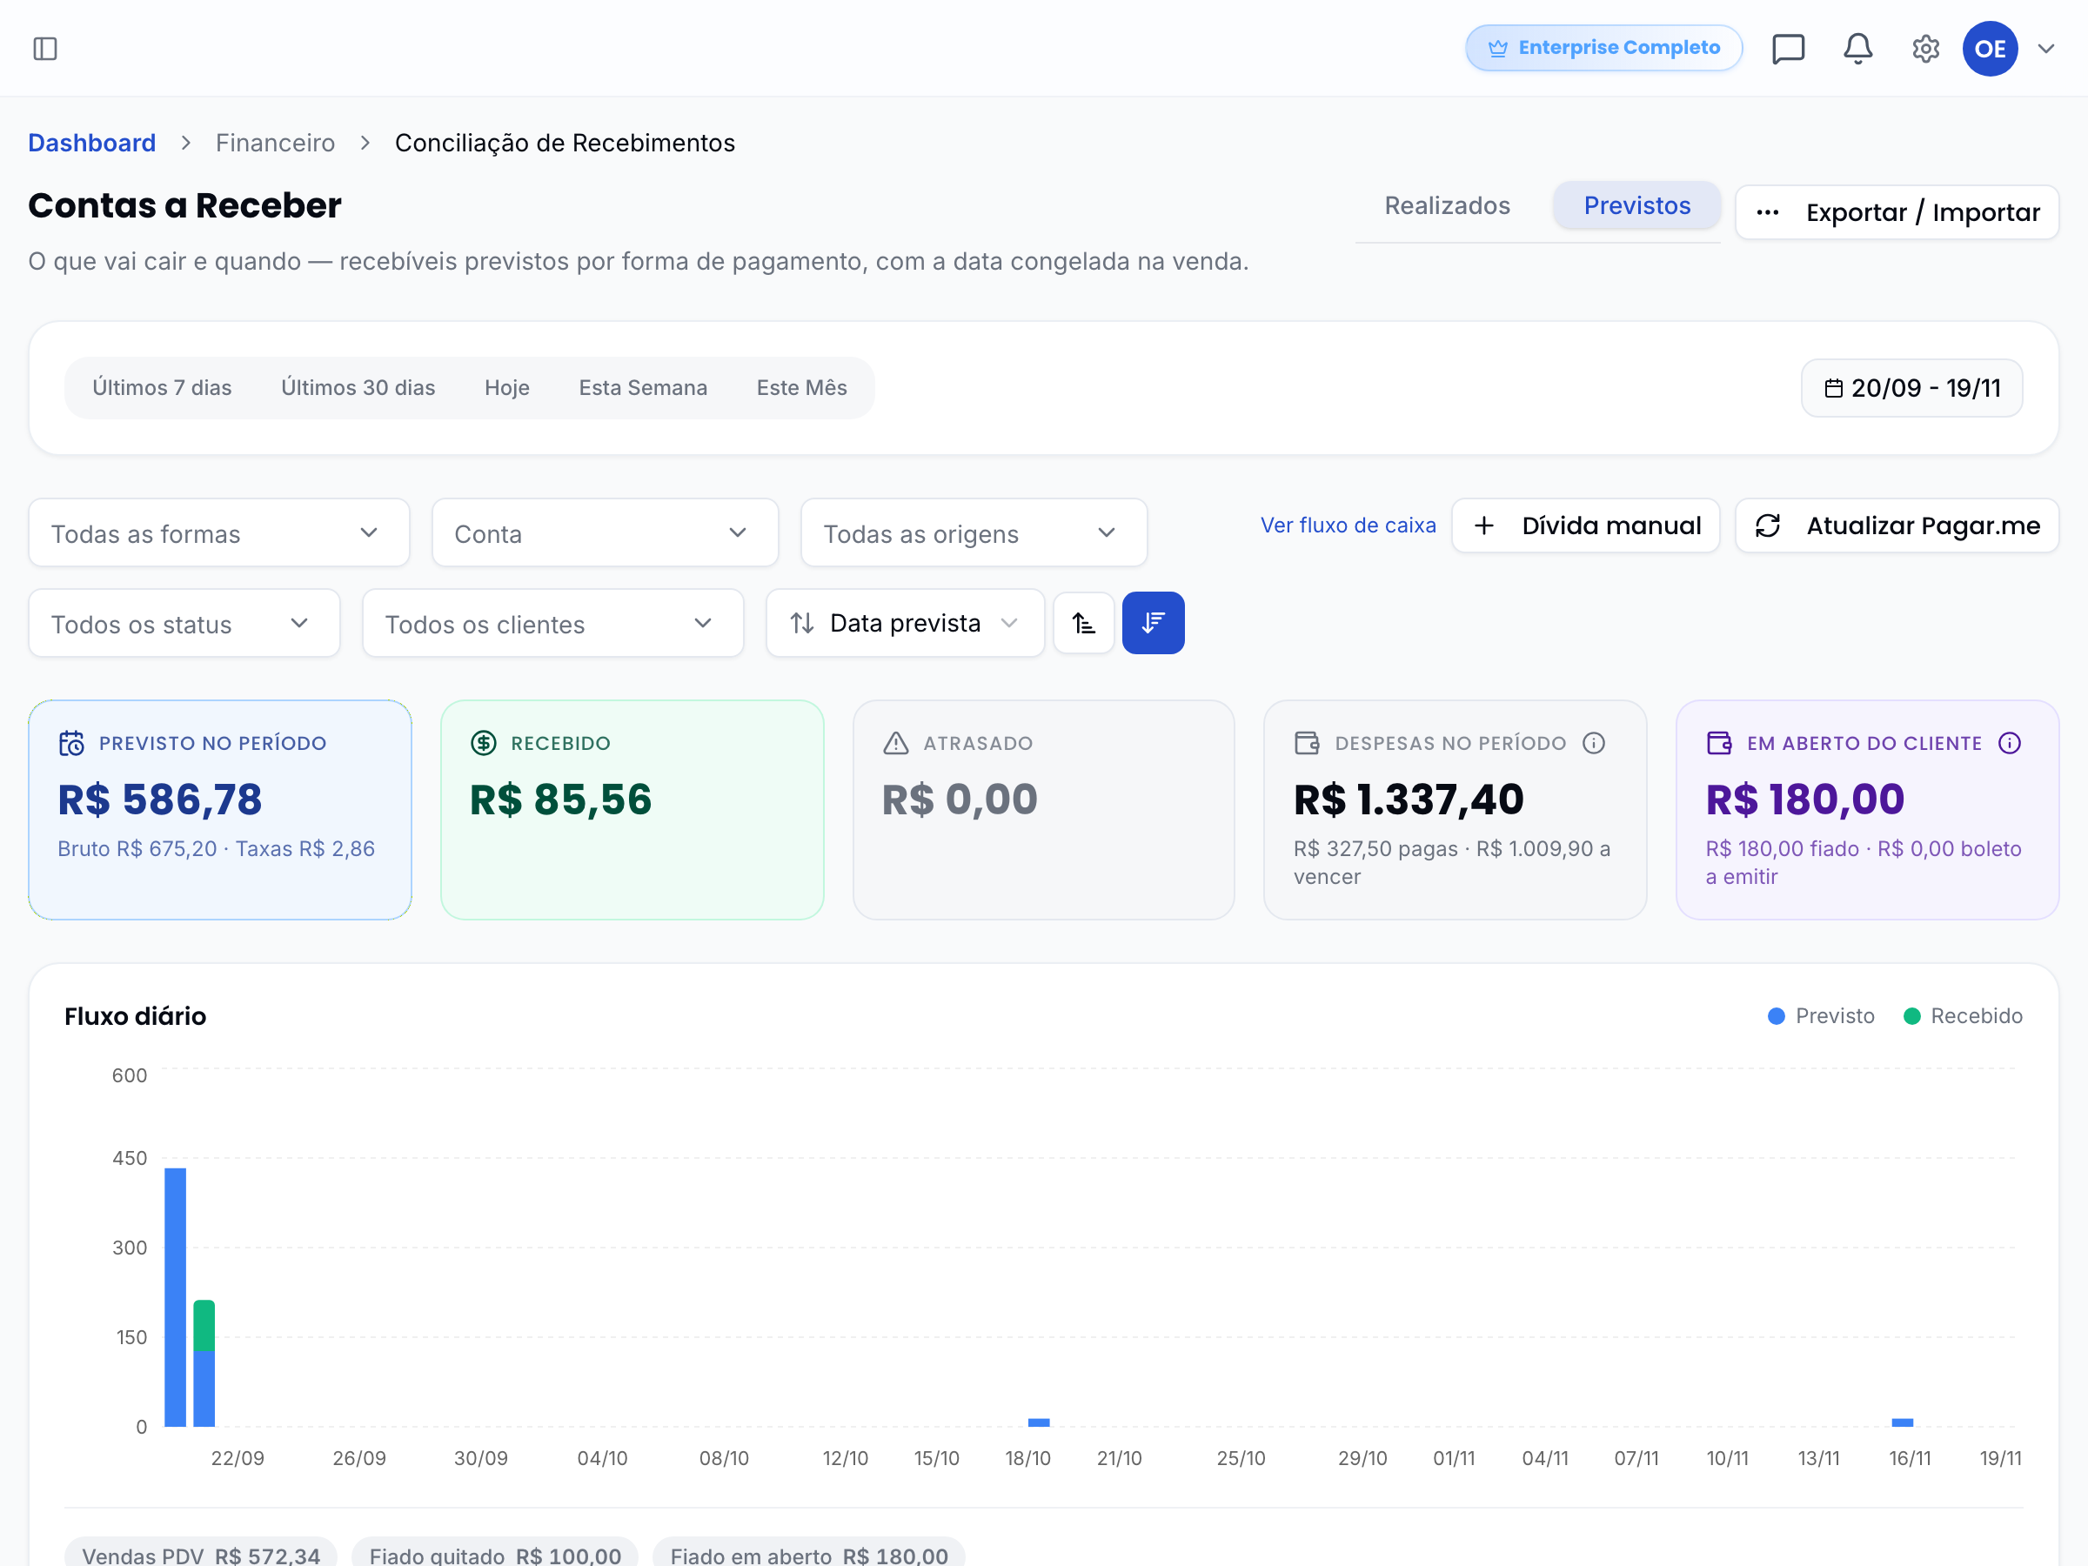This screenshot has width=2088, height=1566.
Task: Open the Todas as formas dropdown
Action: [x=219, y=533]
